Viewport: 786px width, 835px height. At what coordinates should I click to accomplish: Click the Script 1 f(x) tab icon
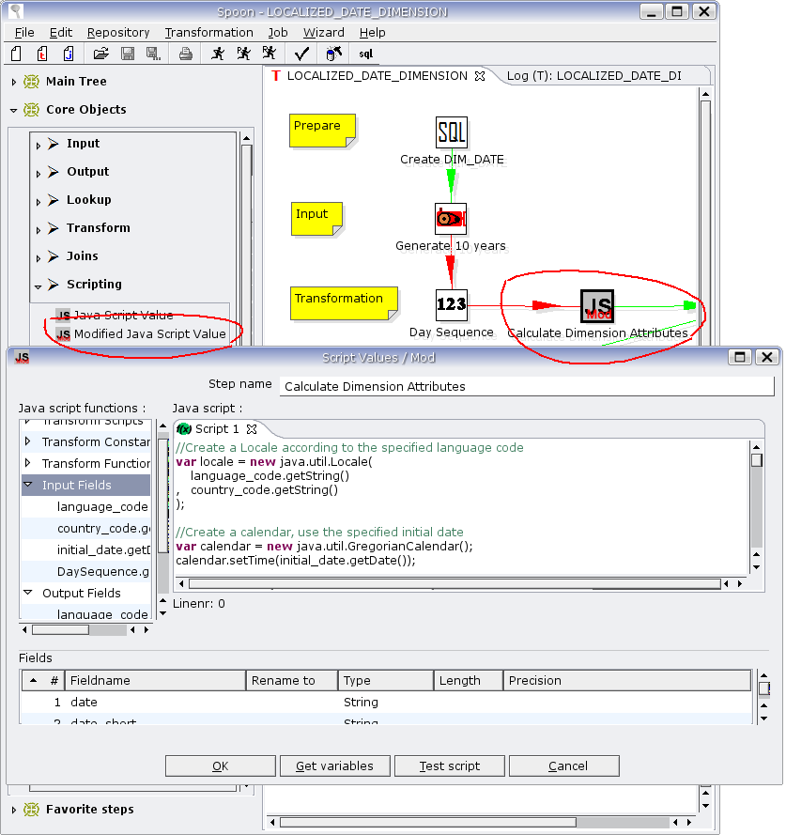pyautogui.click(x=184, y=428)
